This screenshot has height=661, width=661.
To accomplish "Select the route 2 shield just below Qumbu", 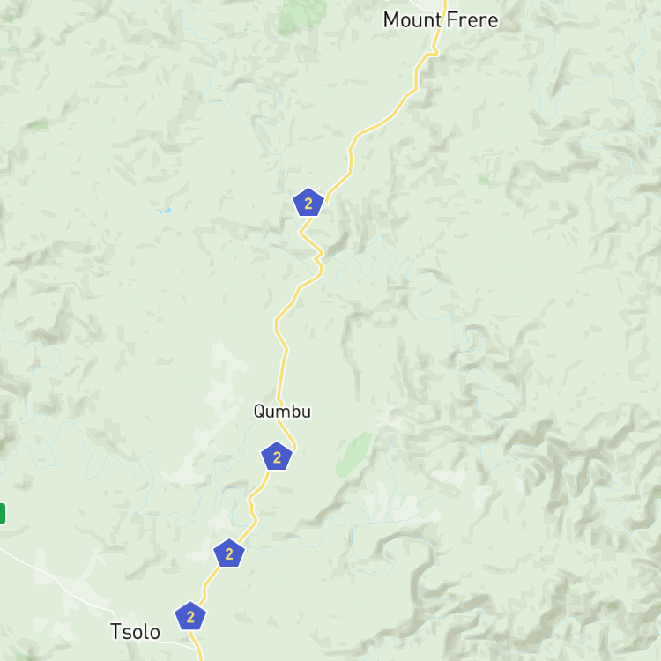I will [277, 457].
